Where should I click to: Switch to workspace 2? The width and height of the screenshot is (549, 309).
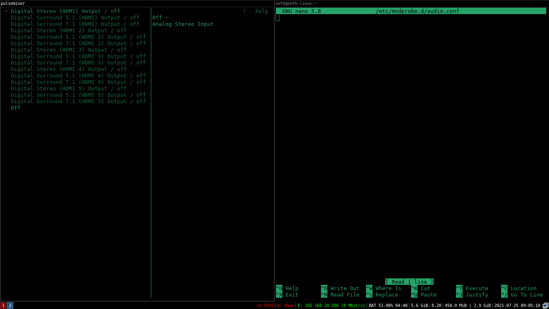(10, 305)
